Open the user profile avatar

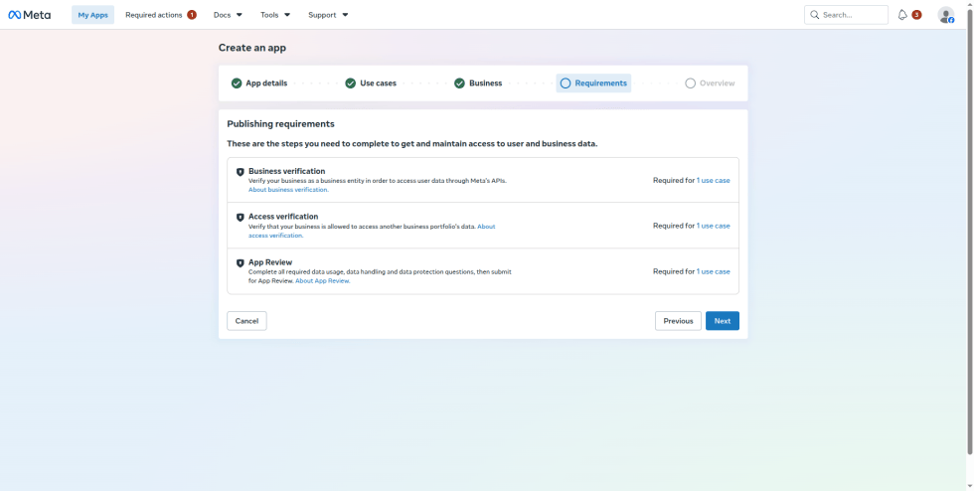tap(945, 15)
